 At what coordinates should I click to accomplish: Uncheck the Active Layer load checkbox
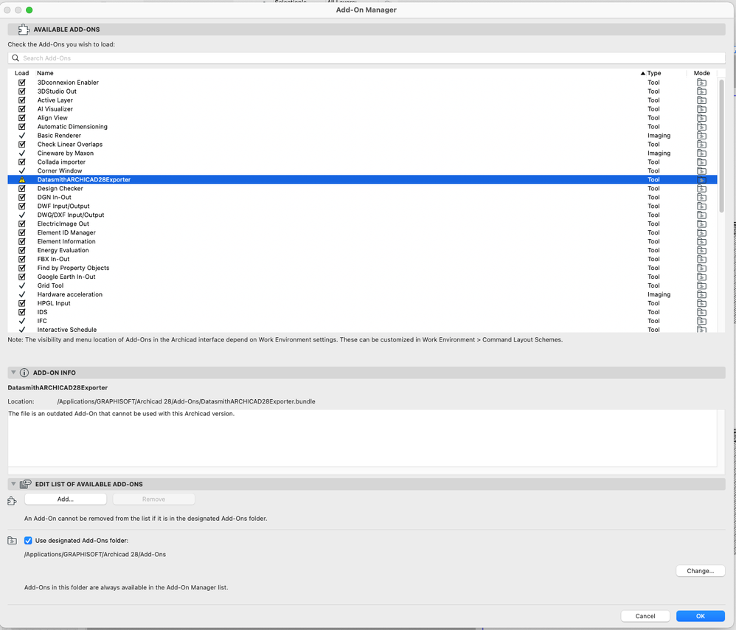tap(21, 100)
